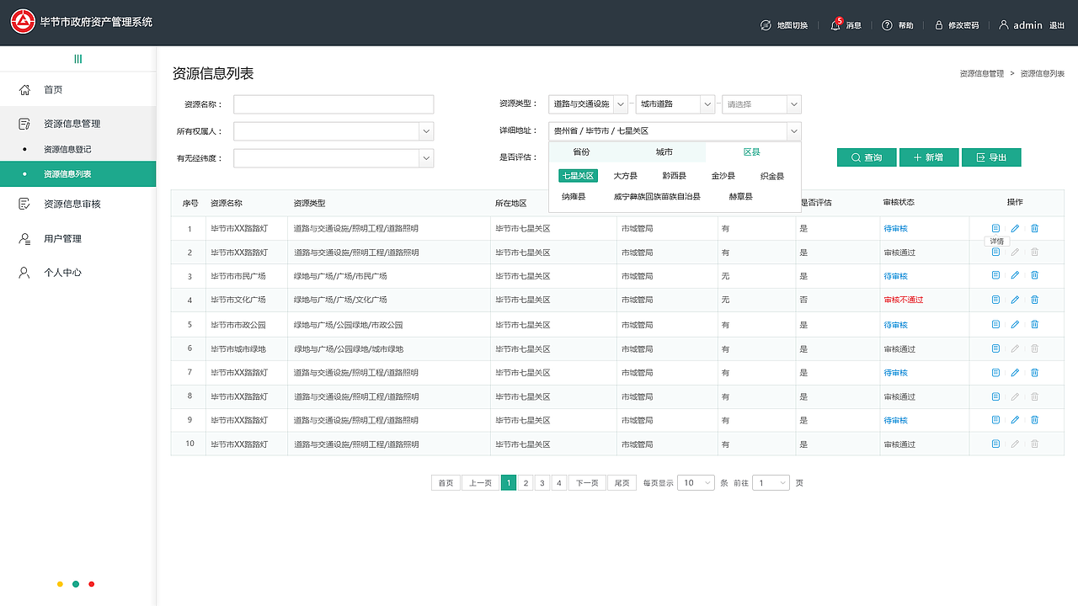This screenshot has width=1078, height=606.
Task: Open the 每页显示 page size dropdown
Action: pos(696,483)
